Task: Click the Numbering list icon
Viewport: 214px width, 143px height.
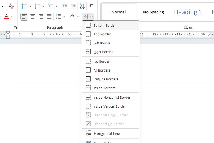Action: [37, 6]
